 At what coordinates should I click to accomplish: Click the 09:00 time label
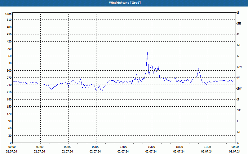96,147
